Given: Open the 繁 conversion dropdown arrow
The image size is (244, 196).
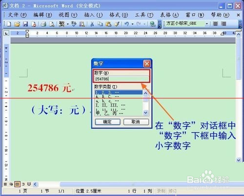Looking at the screenshot, I should coord(67,24).
